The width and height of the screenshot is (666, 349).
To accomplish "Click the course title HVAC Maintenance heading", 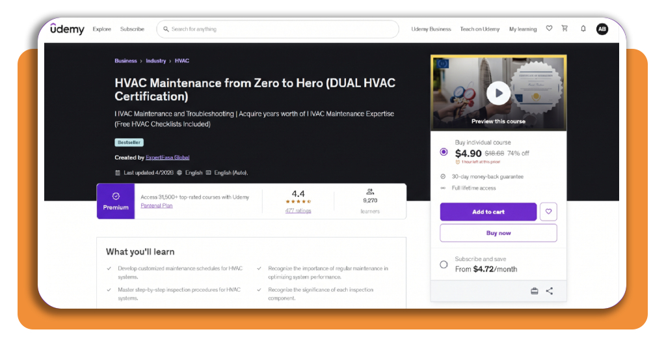I will [x=255, y=89].
